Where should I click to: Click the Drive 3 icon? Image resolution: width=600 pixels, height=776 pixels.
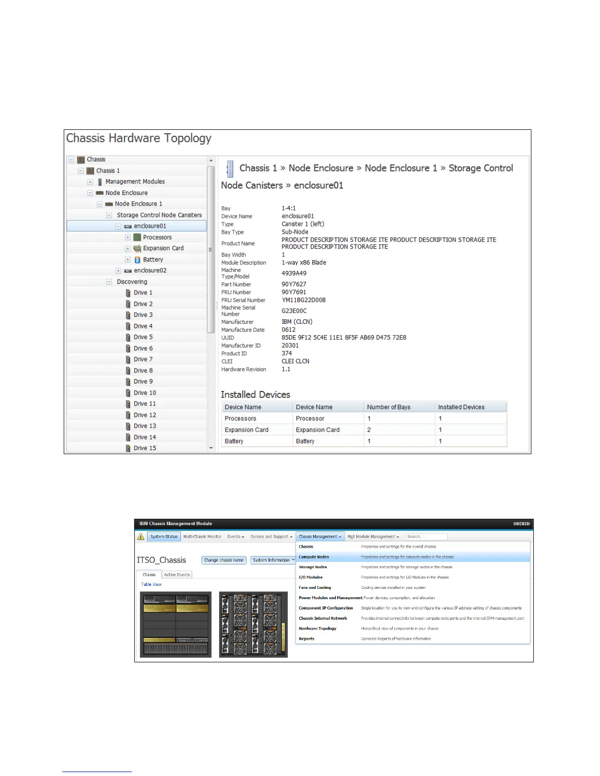128,315
